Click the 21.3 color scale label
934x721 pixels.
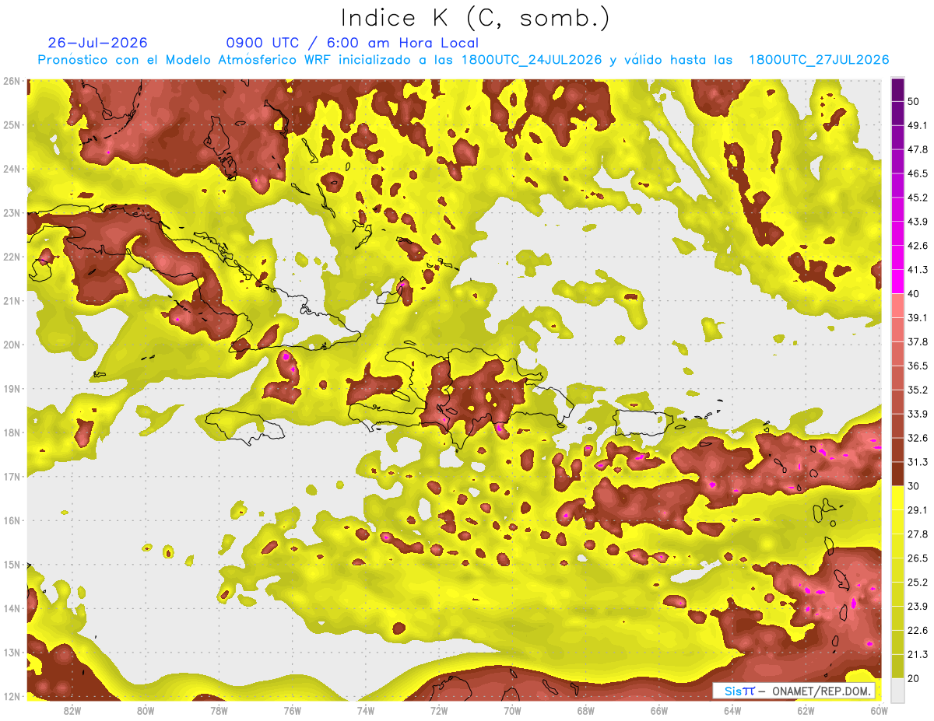(x=917, y=654)
